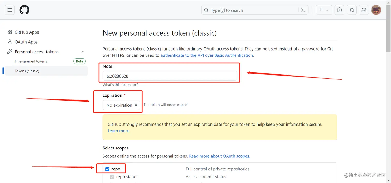
Task: Click the Note input field
Action: [x=170, y=76]
